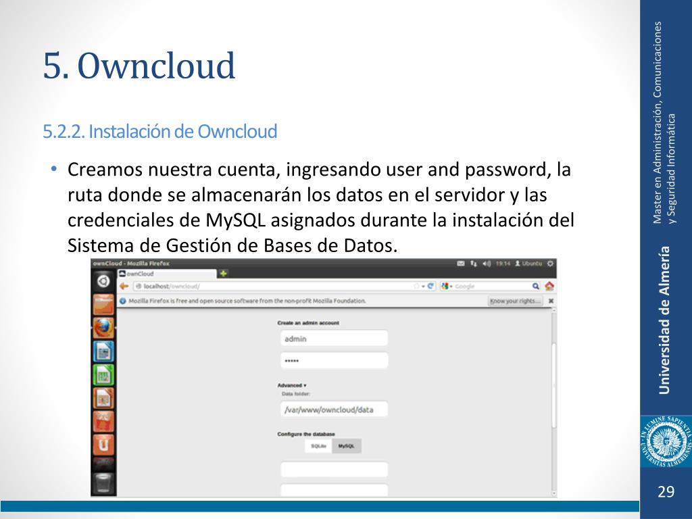This screenshot has width=692, height=519.
Task: Open Ubuntu Software Center from the launcher
Action: tap(103, 422)
